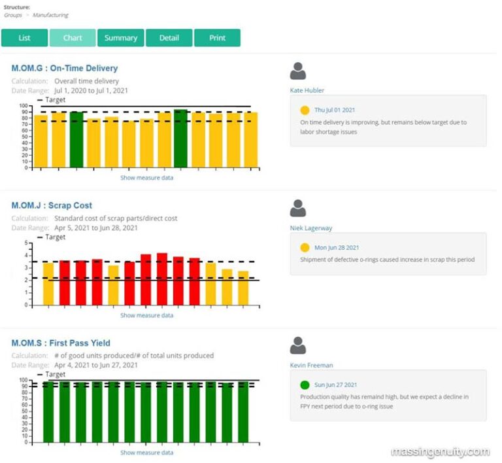
Task: Show measure data for First Pass Yield
Action: click(x=147, y=453)
